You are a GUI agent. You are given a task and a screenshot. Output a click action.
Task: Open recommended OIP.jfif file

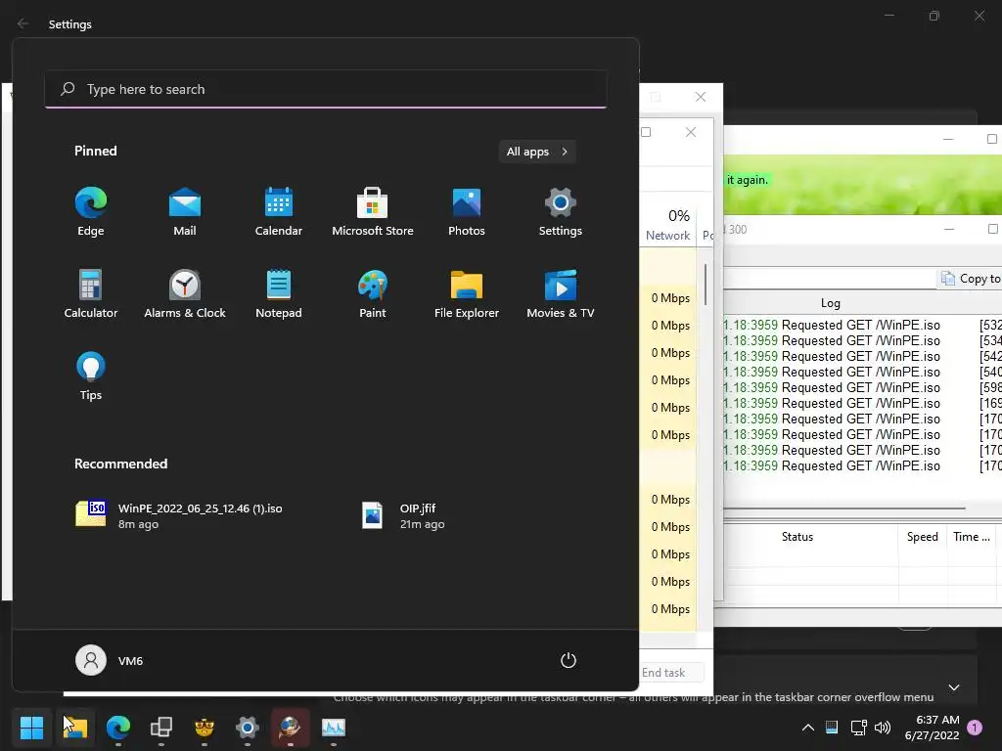pos(404,515)
